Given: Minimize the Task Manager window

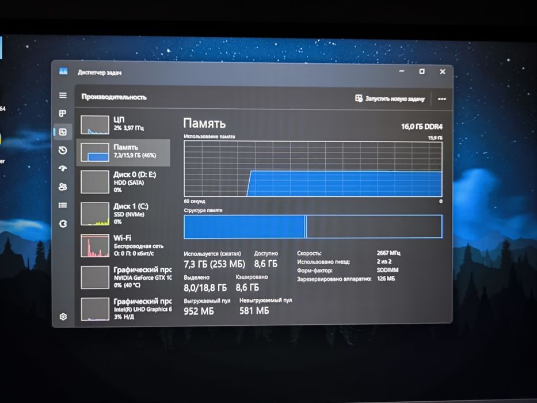Looking at the screenshot, I should [x=402, y=71].
